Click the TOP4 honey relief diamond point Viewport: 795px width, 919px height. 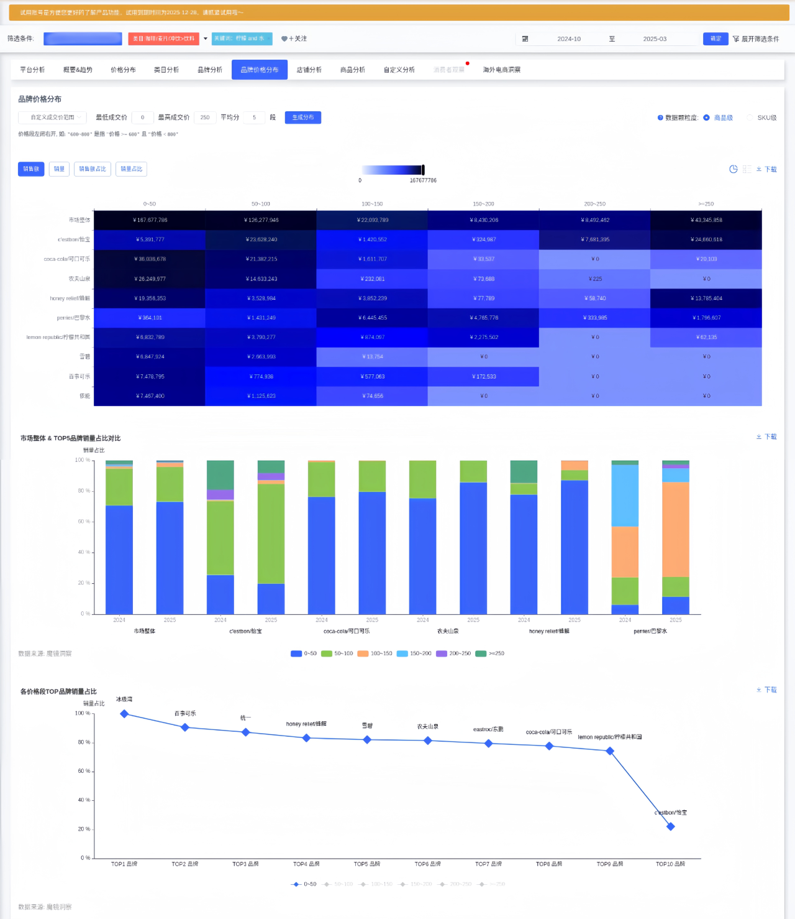coord(306,738)
